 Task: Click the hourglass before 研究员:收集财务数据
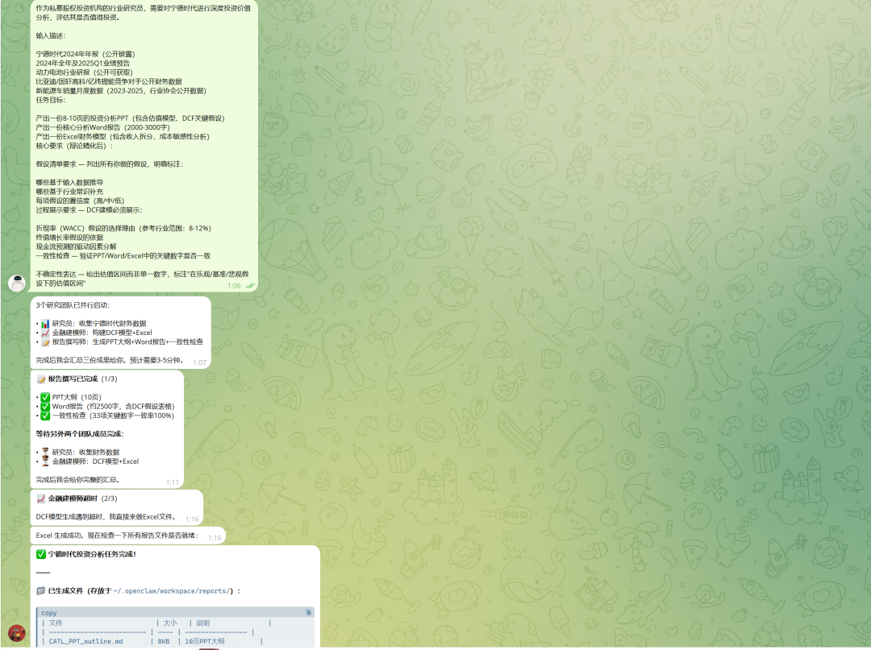[x=45, y=452]
